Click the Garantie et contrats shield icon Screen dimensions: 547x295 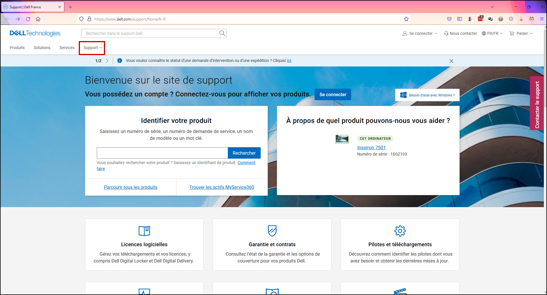(x=272, y=231)
